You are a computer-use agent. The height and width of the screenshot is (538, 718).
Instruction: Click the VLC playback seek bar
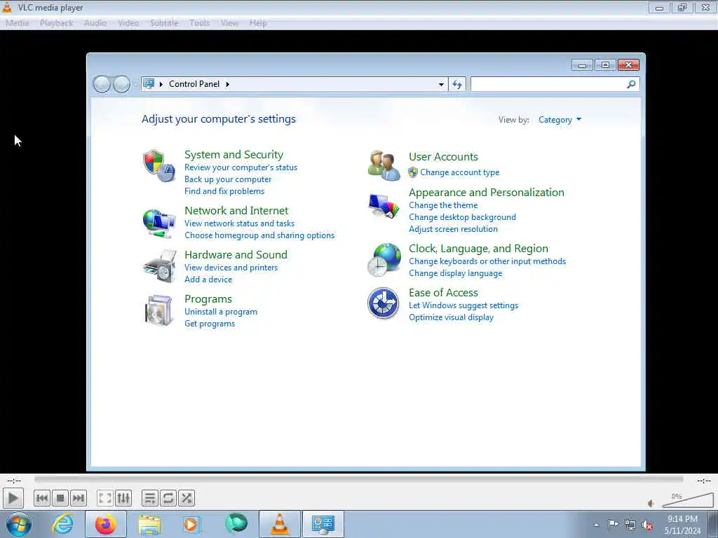358,479
